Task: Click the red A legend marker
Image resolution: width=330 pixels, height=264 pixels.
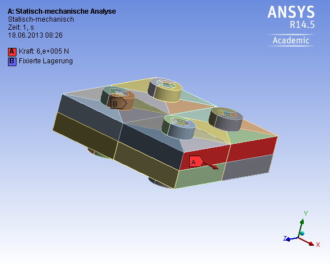Action: (x=12, y=52)
